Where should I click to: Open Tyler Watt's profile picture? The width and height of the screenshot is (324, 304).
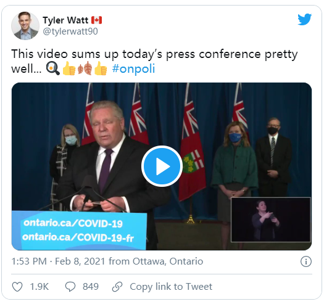(x=25, y=26)
